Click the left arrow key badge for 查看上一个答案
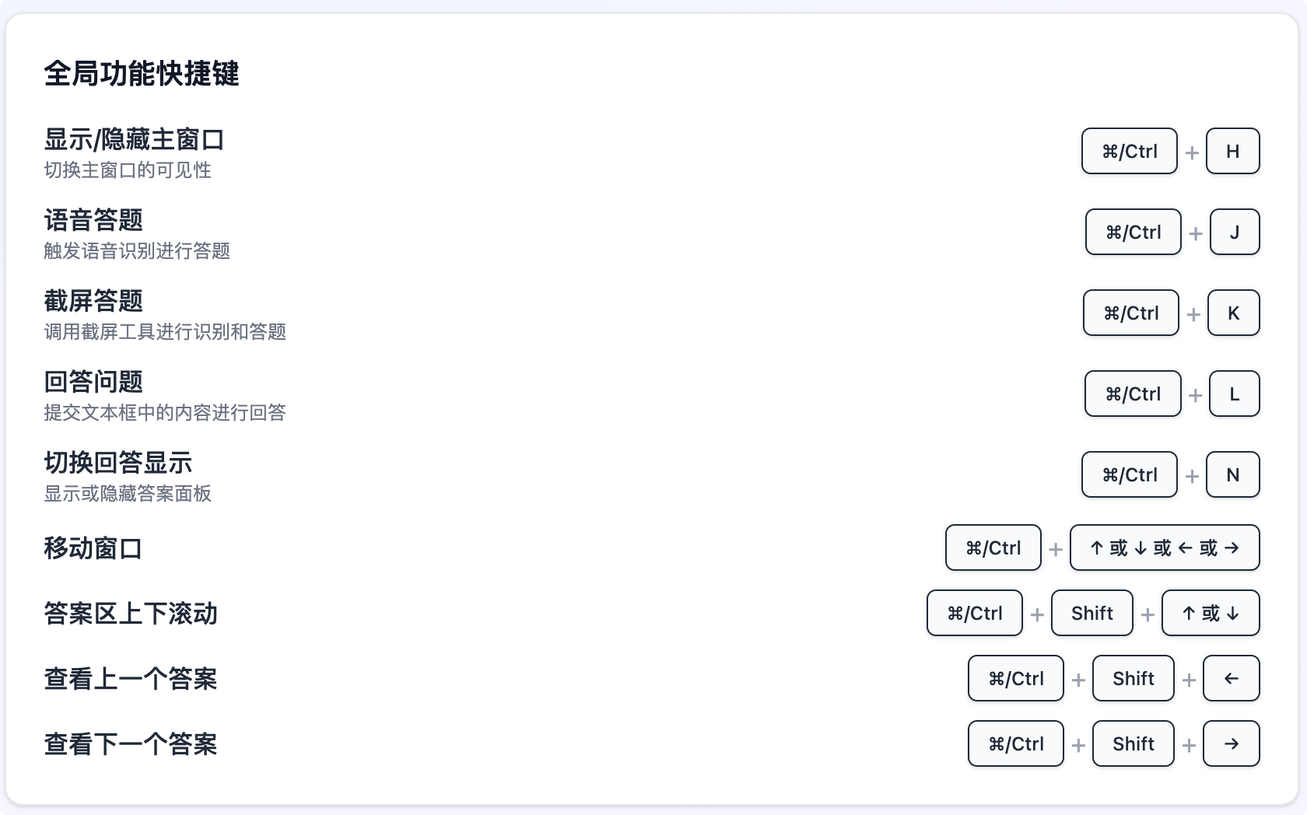The height and width of the screenshot is (815, 1307). pos(1231,678)
